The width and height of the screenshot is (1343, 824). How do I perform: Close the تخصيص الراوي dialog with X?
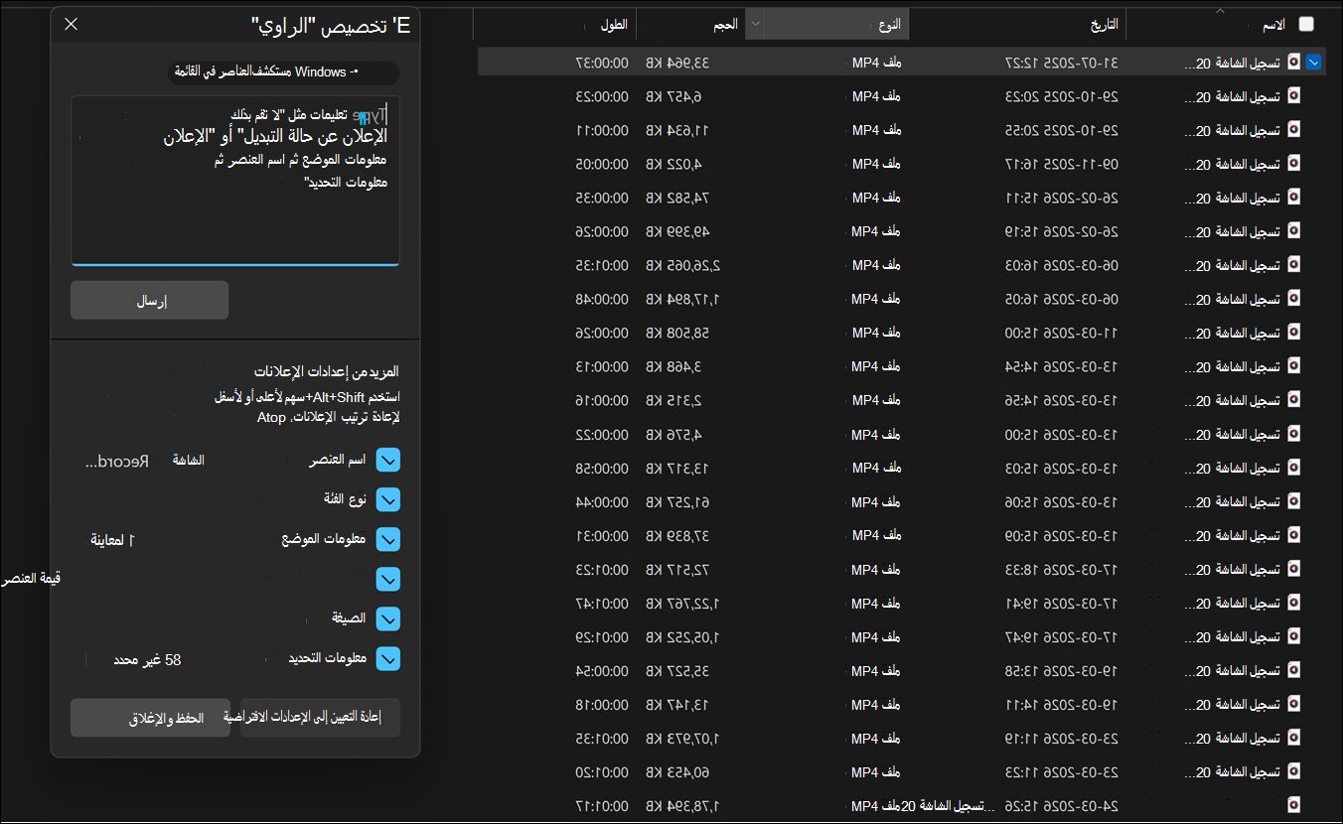click(x=72, y=24)
